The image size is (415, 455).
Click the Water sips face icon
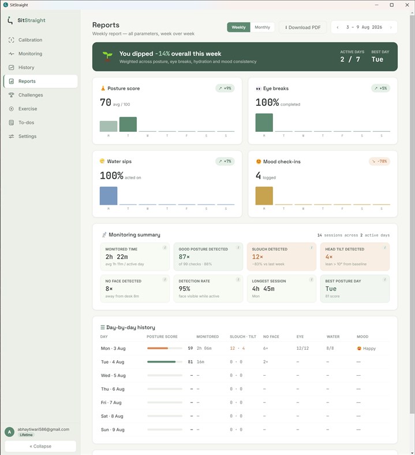coord(102,161)
